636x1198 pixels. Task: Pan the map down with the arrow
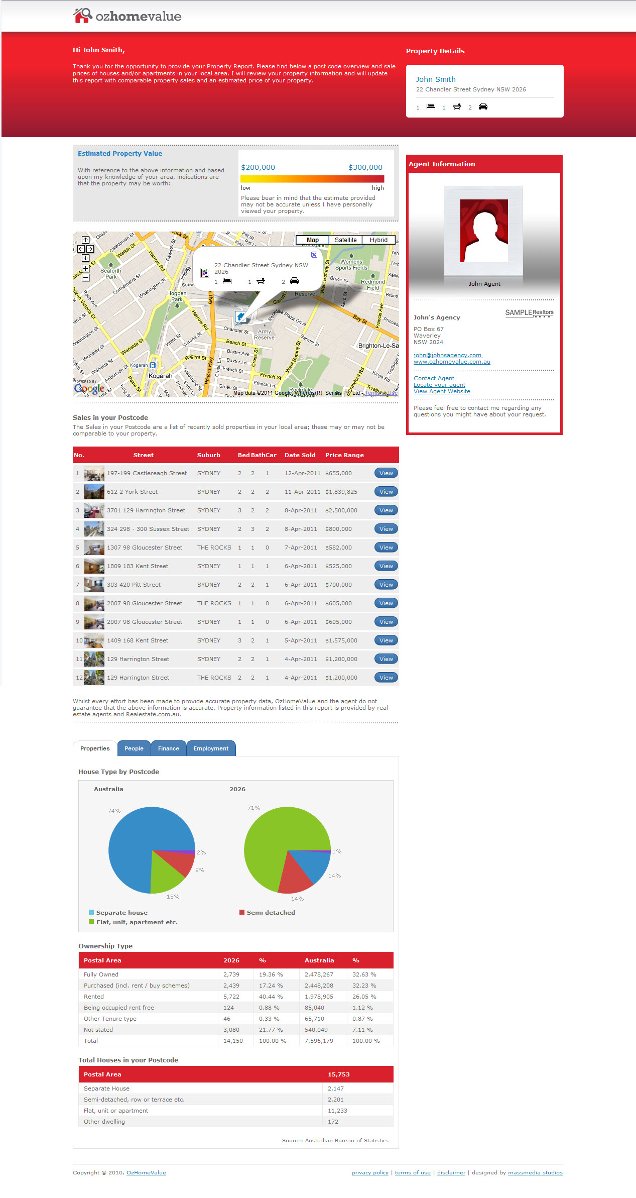85,258
